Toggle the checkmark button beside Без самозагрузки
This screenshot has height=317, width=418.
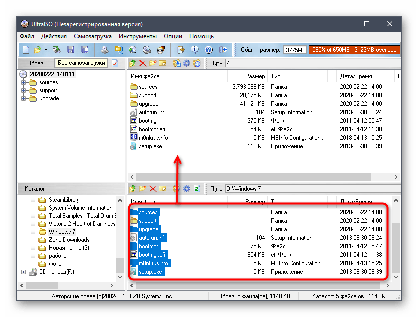pos(115,63)
